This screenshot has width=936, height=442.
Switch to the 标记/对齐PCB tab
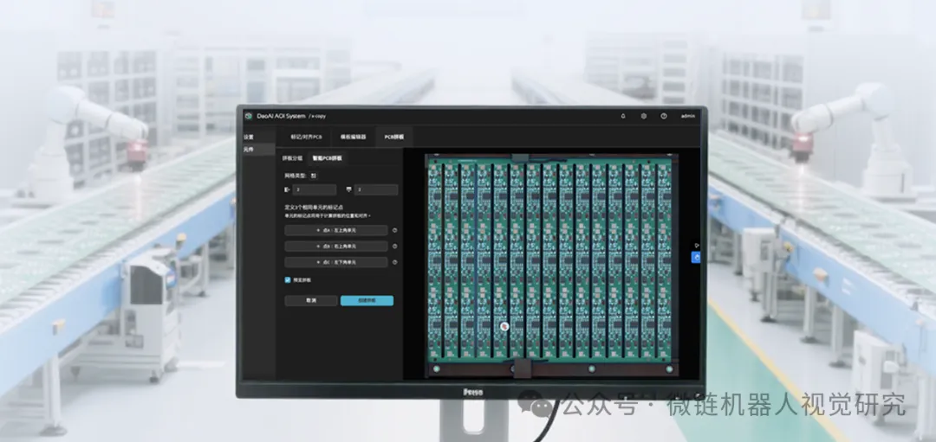pos(306,137)
